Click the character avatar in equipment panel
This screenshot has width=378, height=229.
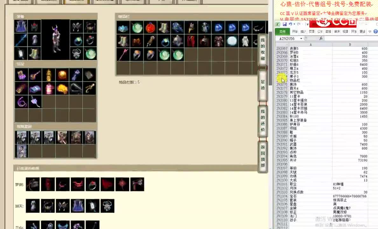pyautogui.click(x=56, y=39)
